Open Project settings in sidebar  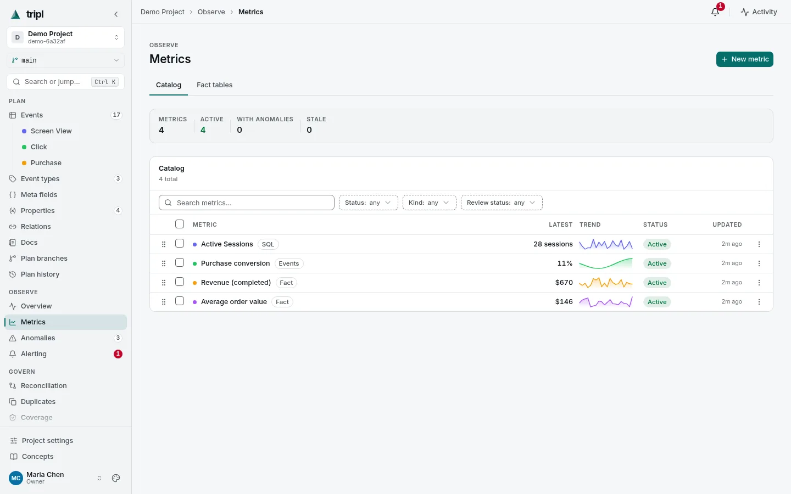coord(65,441)
